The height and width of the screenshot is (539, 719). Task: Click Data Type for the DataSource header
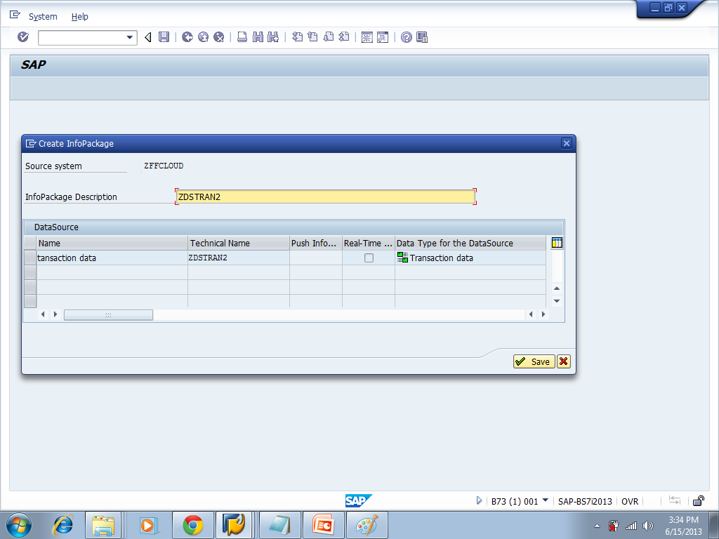pyautogui.click(x=470, y=244)
